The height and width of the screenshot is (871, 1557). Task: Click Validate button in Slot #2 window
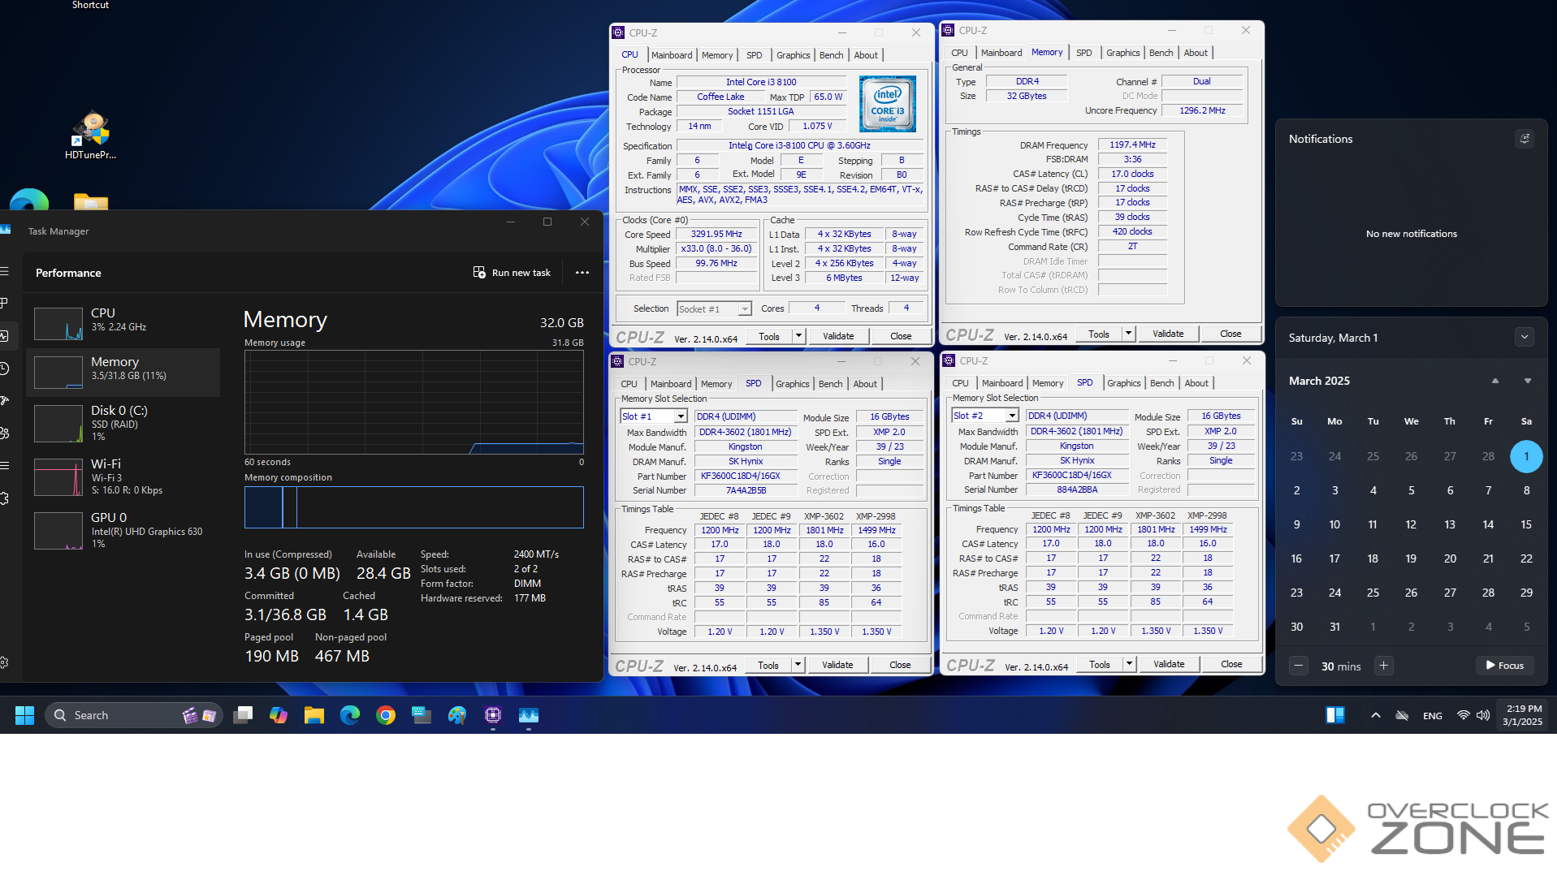click(x=1169, y=664)
